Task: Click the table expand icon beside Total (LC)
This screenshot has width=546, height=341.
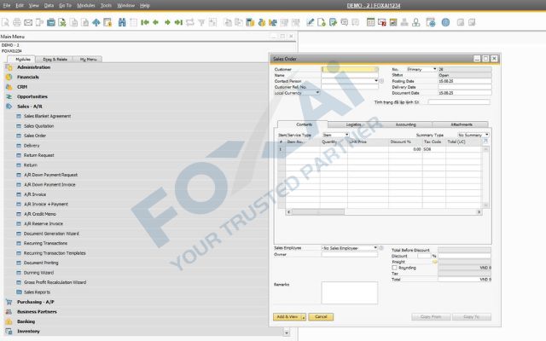Action: pos(485,142)
